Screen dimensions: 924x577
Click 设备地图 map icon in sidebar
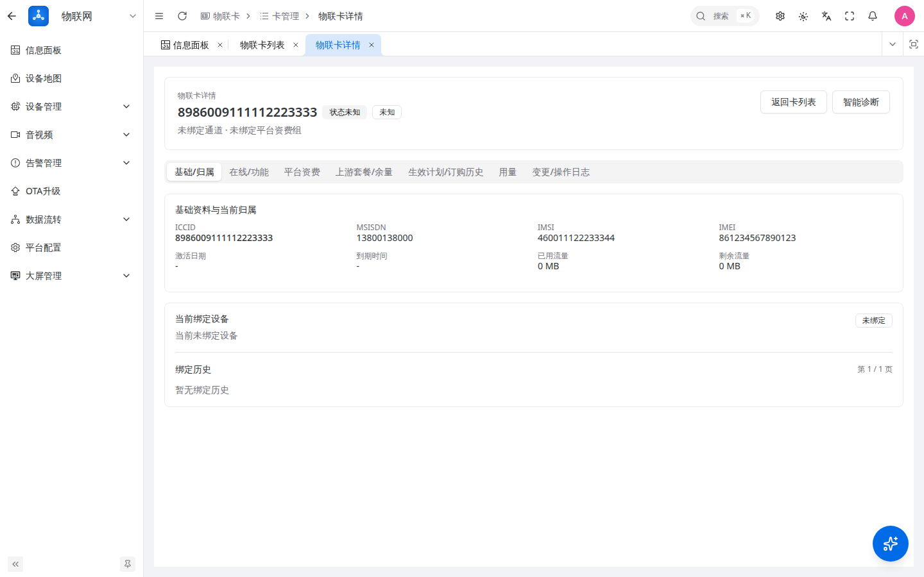pos(15,78)
